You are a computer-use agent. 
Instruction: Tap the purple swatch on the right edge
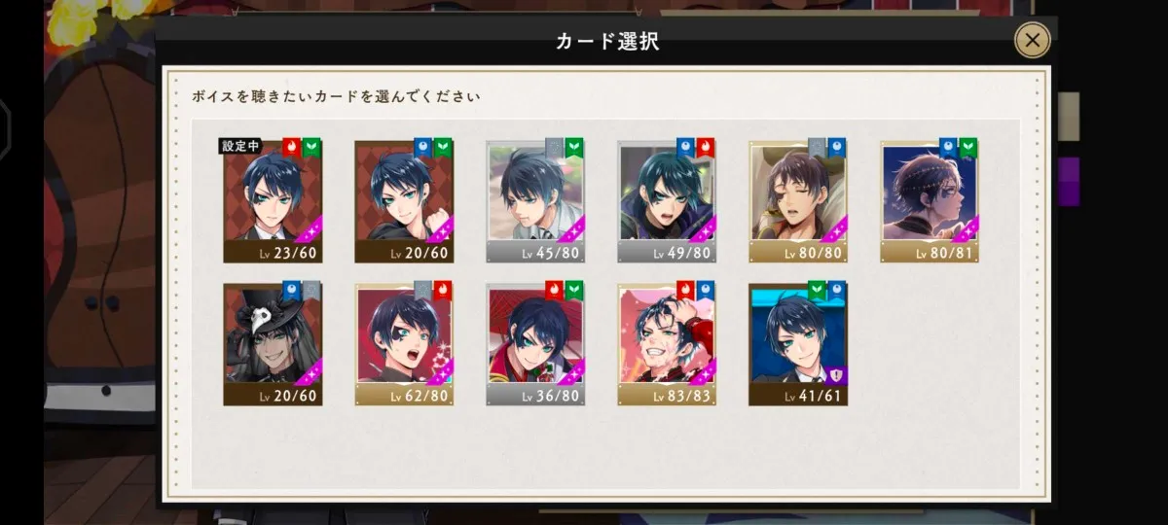[x=1069, y=182]
